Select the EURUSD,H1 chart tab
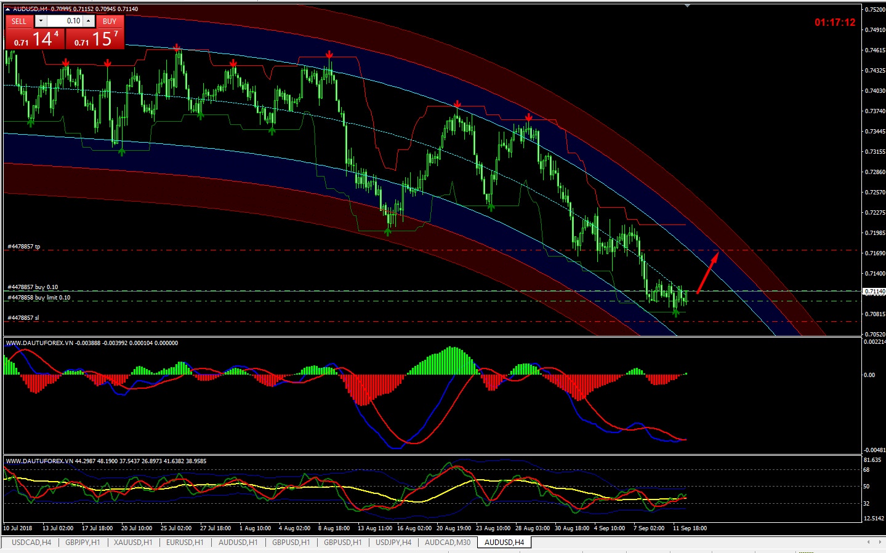This screenshot has width=886, height=553. (185, 543)
